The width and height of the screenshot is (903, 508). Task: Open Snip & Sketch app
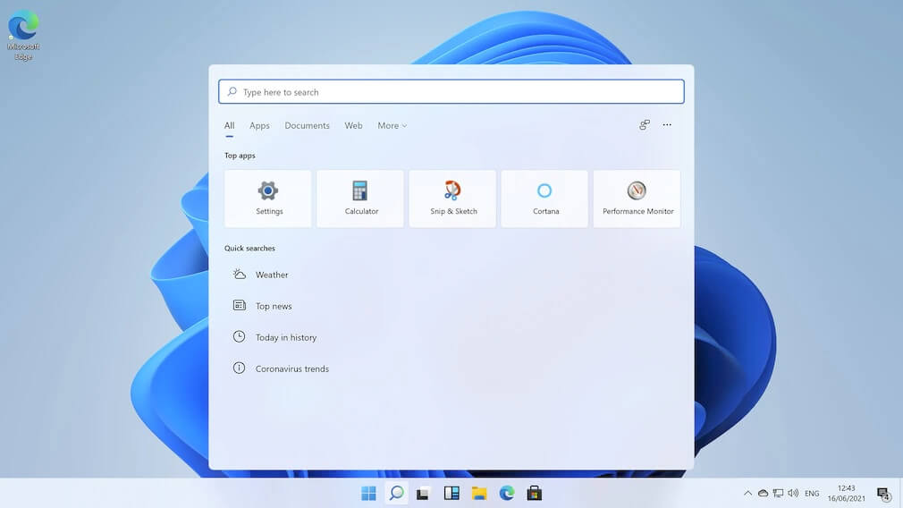(x=452, y=199)
